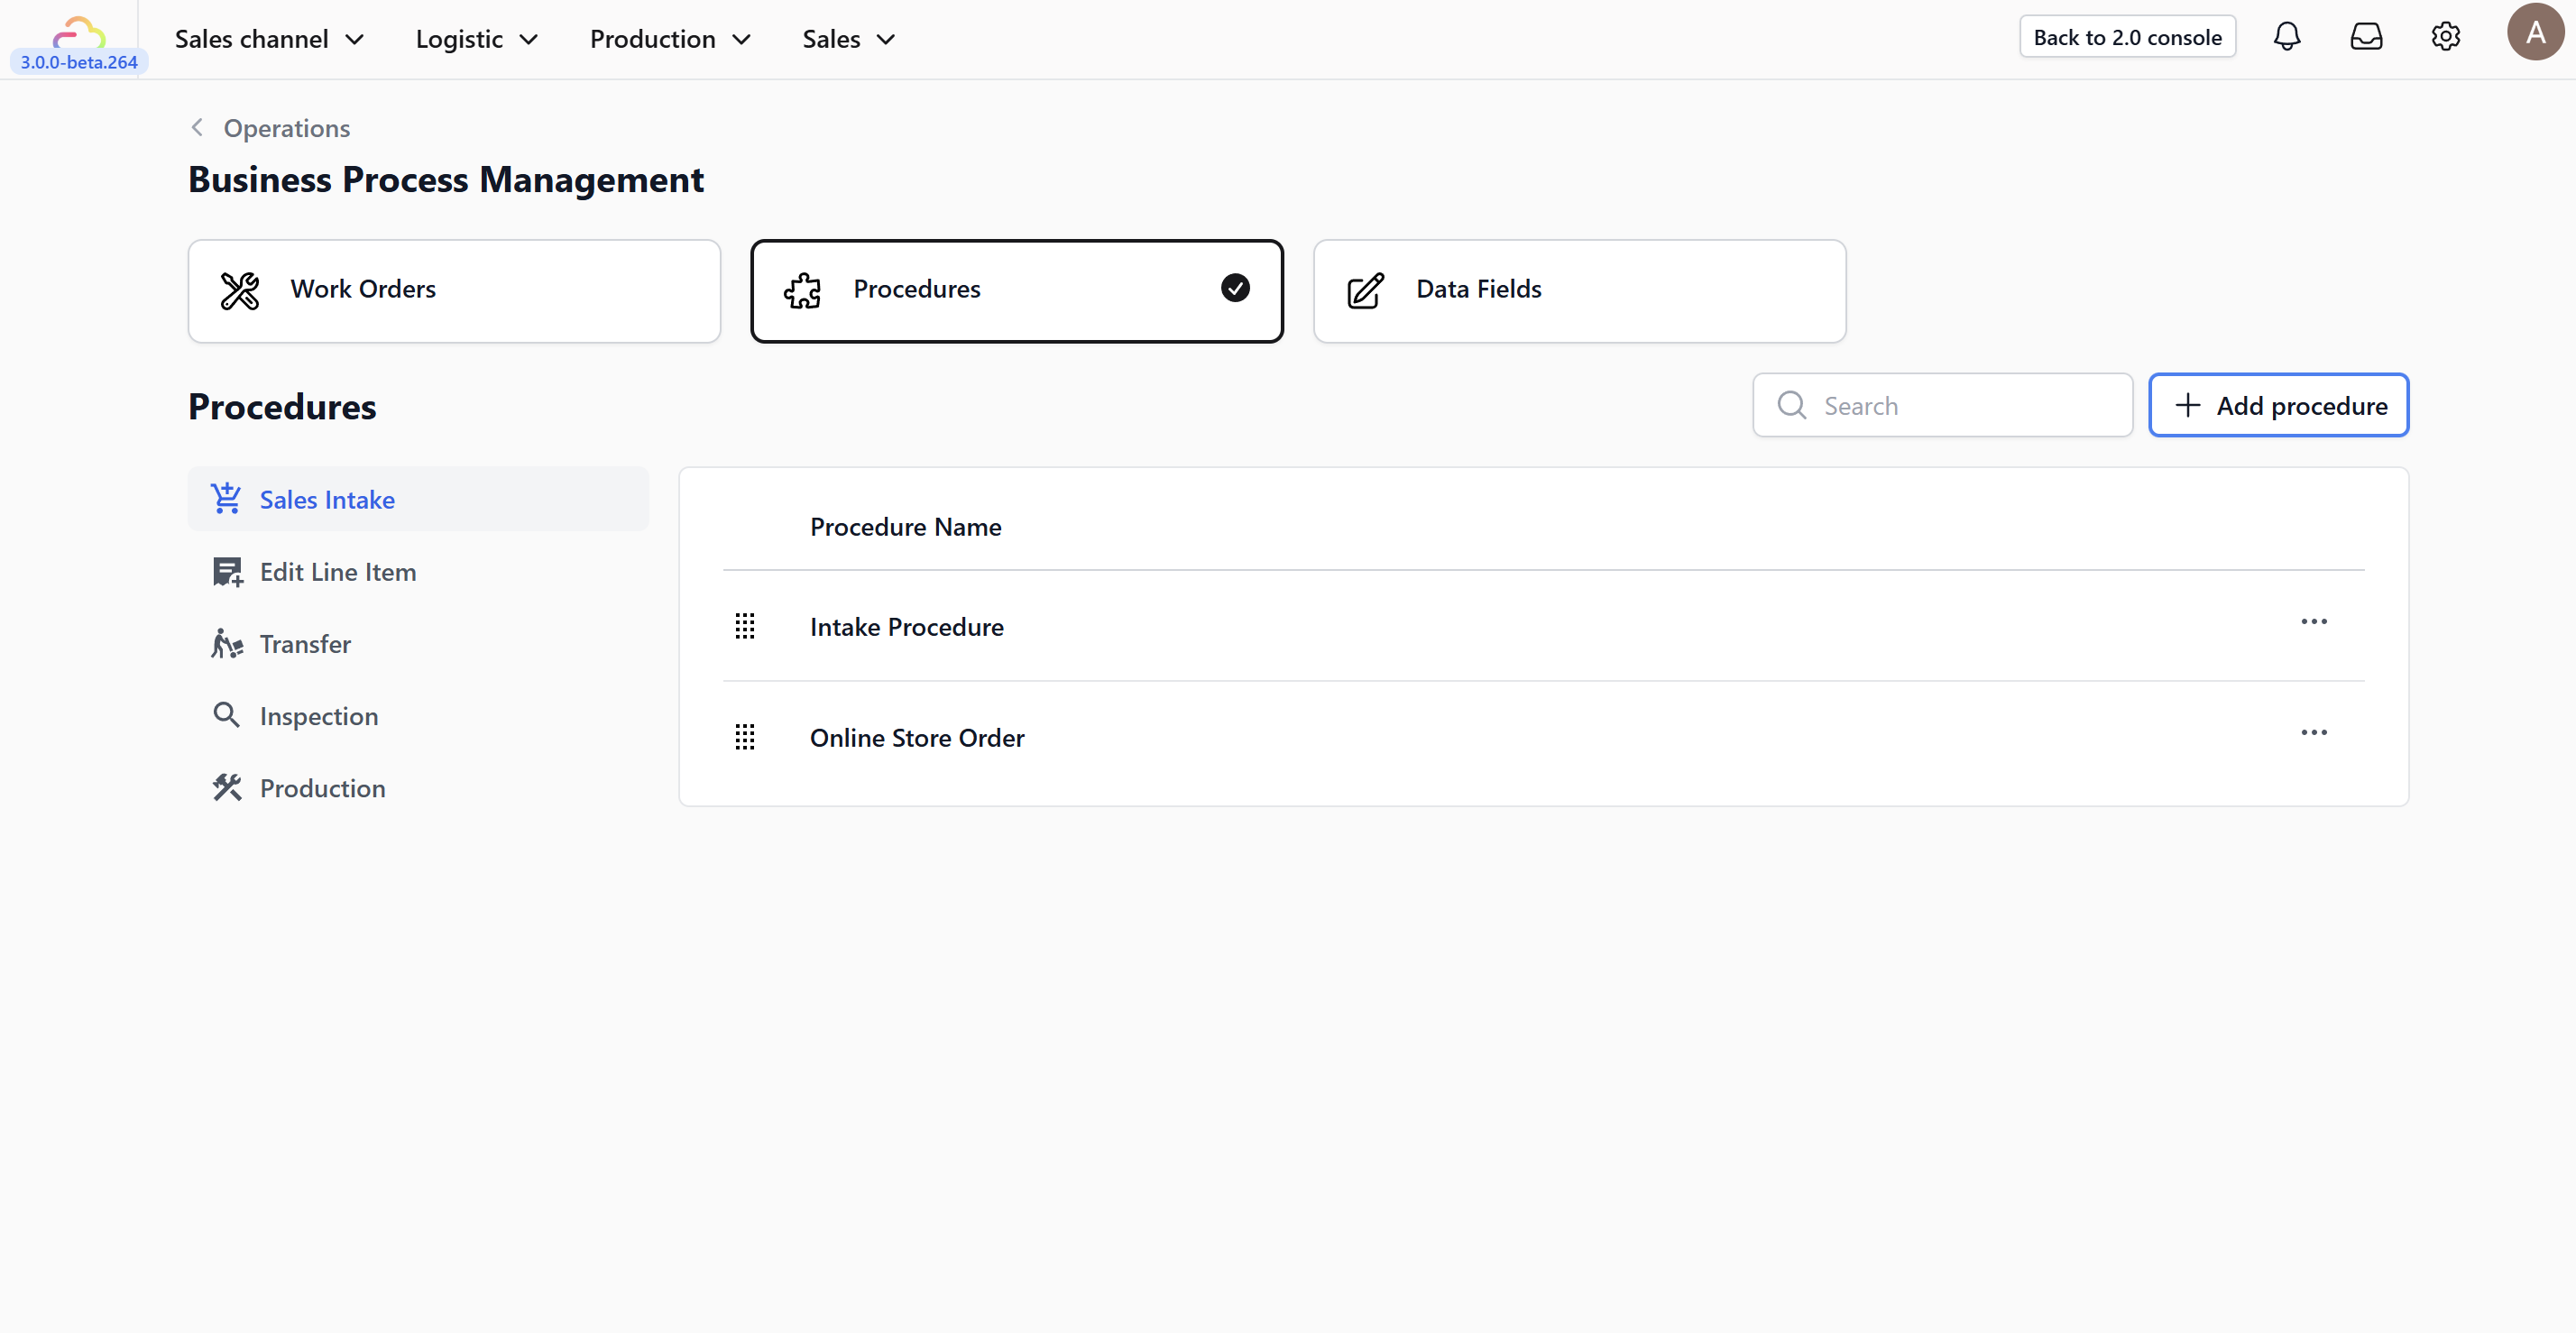Open the inbox tray icon
The height and width of the screenshot is (1333, 2576).
2365,38
